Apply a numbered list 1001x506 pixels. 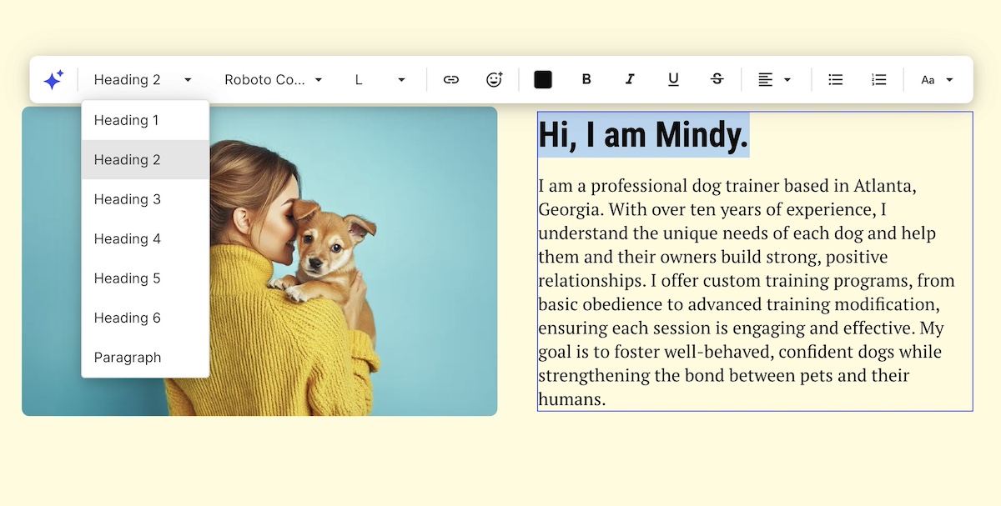pyautogui.click(x=878, y=79)
